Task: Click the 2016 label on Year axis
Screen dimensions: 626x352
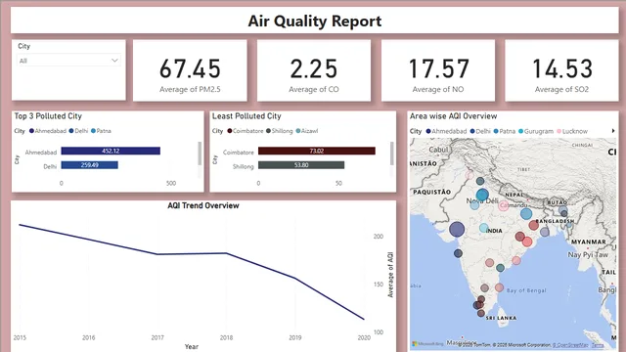Action: point(89,337)
